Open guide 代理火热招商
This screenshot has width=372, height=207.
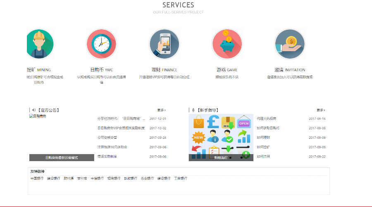pyautogui.click(x=267, y=119)
